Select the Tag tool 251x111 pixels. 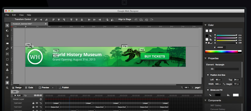click(7, 43)
